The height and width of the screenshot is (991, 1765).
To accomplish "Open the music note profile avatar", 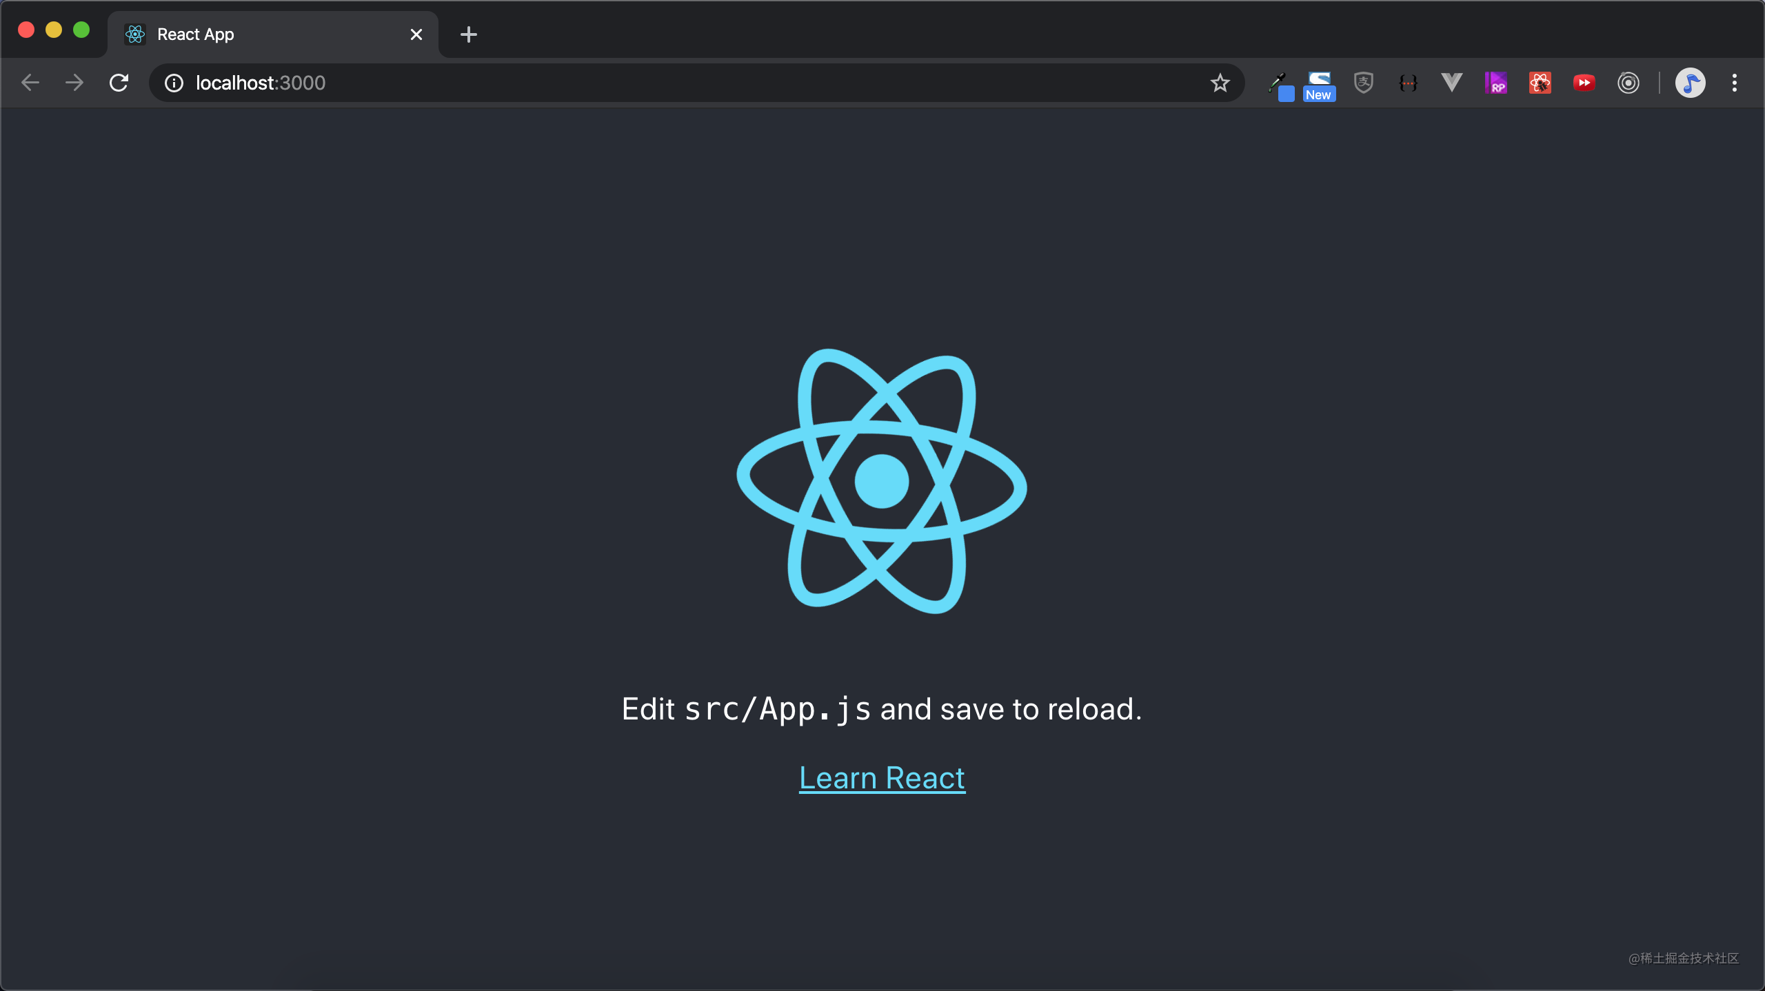I will coord(1691,83).
